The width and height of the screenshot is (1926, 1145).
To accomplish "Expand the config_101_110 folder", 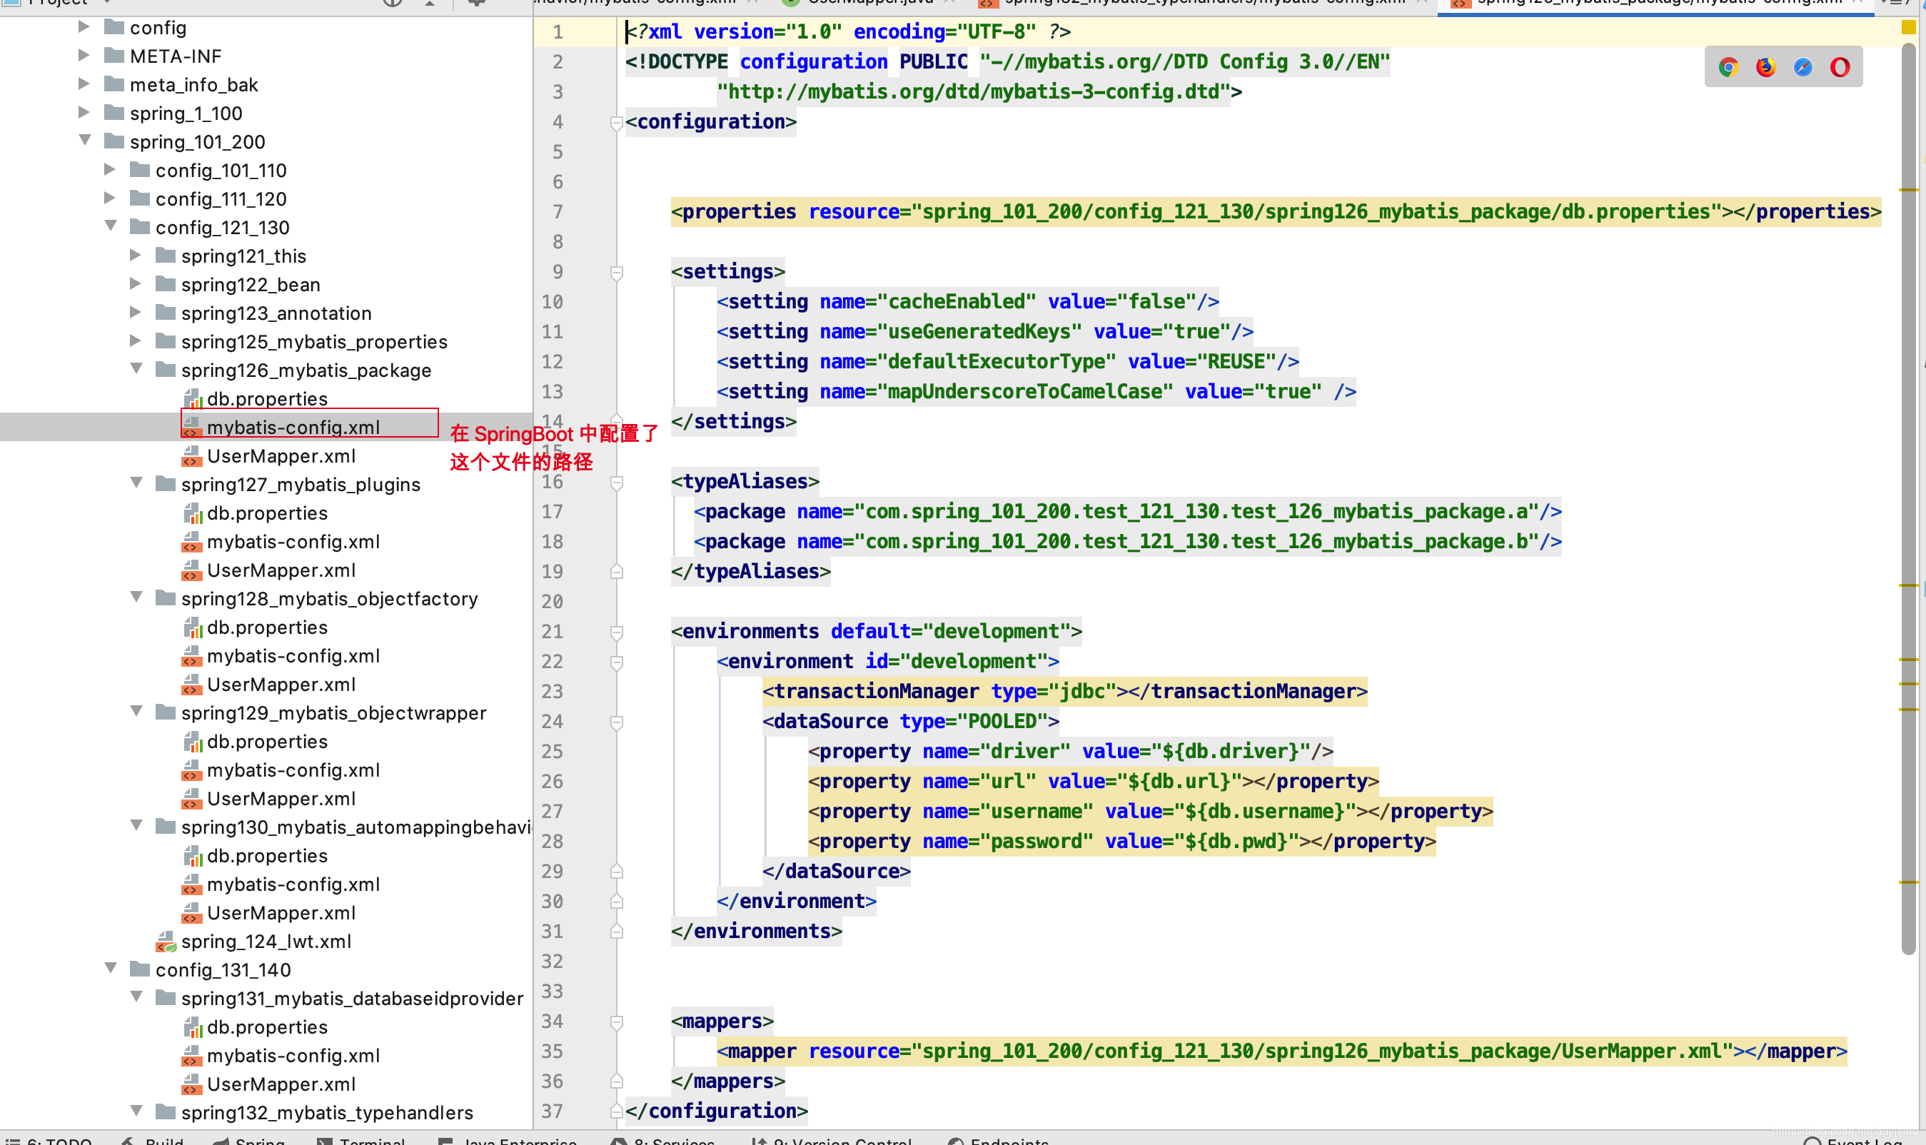I will [109, 170].
